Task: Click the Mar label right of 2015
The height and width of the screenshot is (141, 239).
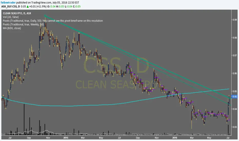Action: point(83,138)
